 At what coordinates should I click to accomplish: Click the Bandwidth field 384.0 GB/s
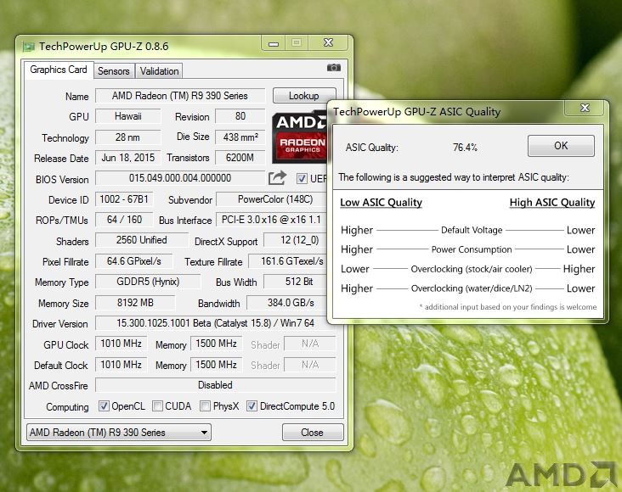click(287, 303)
